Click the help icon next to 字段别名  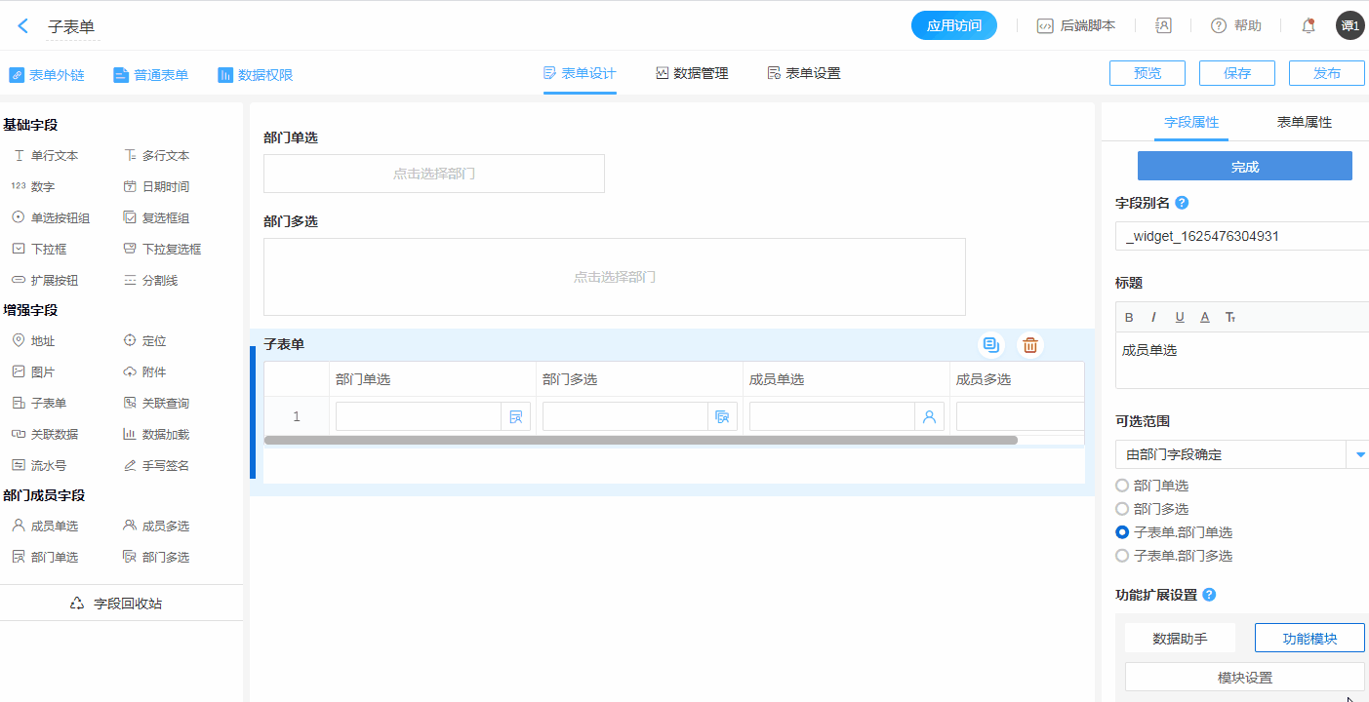pos(1182,203)
